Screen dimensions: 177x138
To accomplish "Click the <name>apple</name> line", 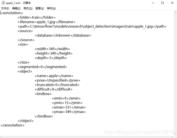I will [54, 76].
